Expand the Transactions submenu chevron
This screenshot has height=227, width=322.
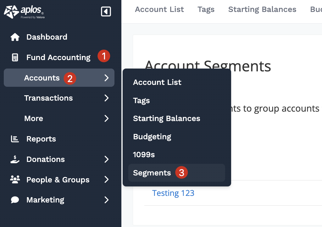[106, 98]
